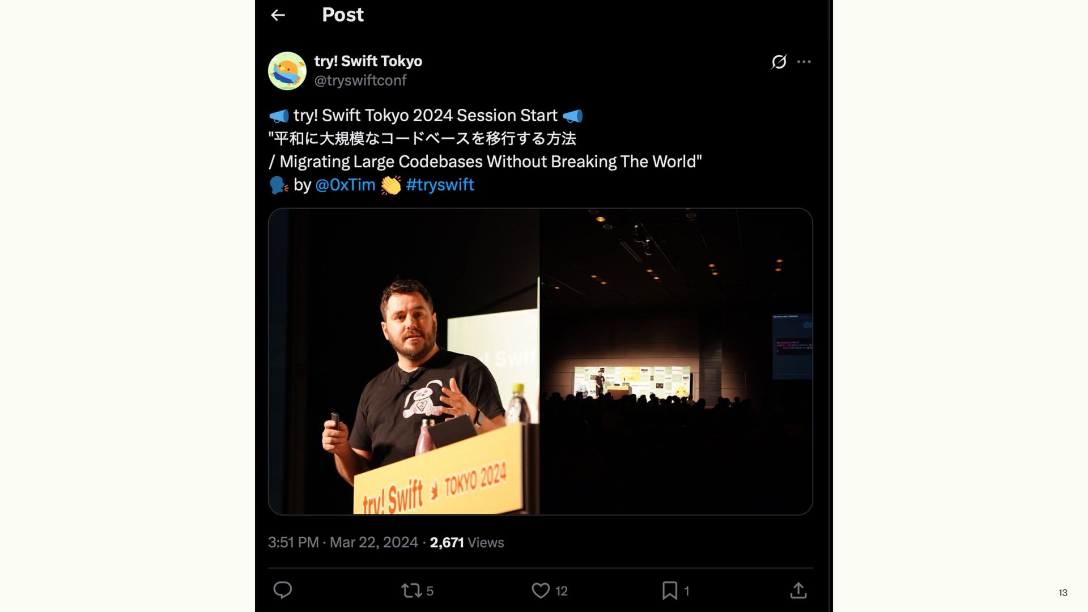Reply using the speech bubble icon

click(x=282, y=590)
